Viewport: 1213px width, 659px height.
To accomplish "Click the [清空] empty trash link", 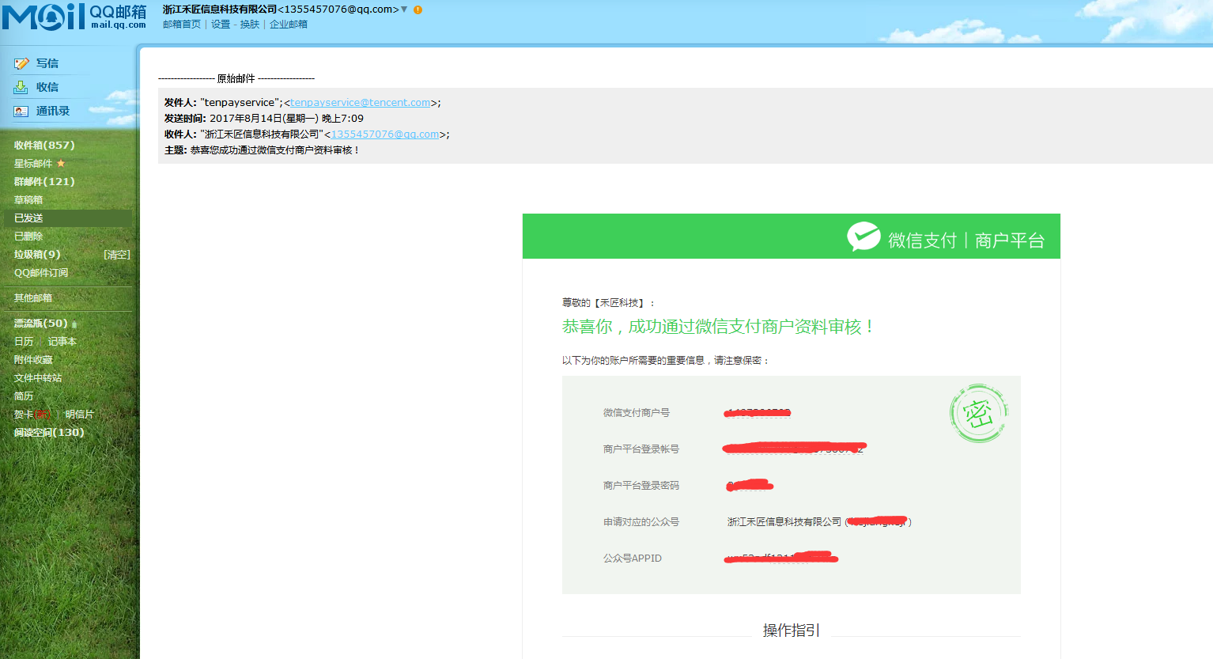I will pos(117,255).
